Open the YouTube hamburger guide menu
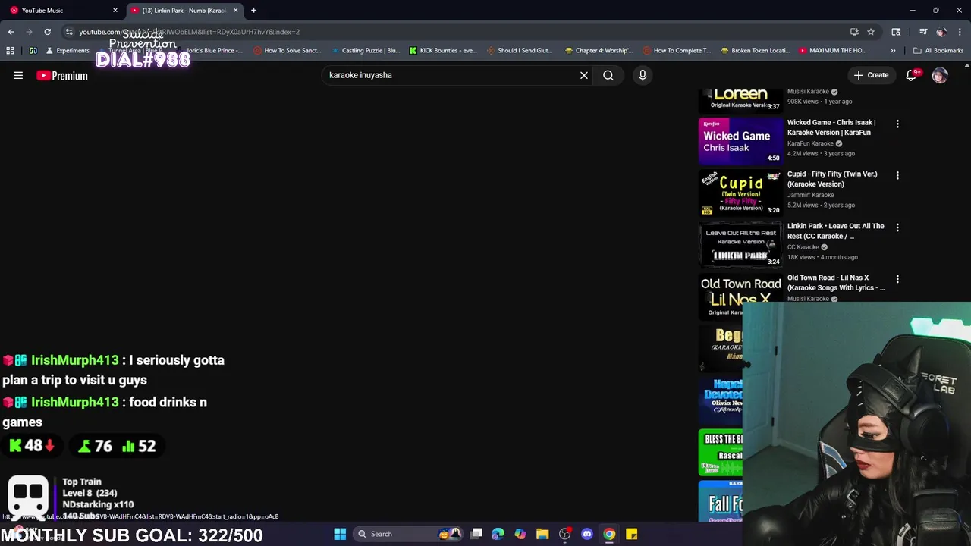This screenshot has height=546, width=971. 18,75
